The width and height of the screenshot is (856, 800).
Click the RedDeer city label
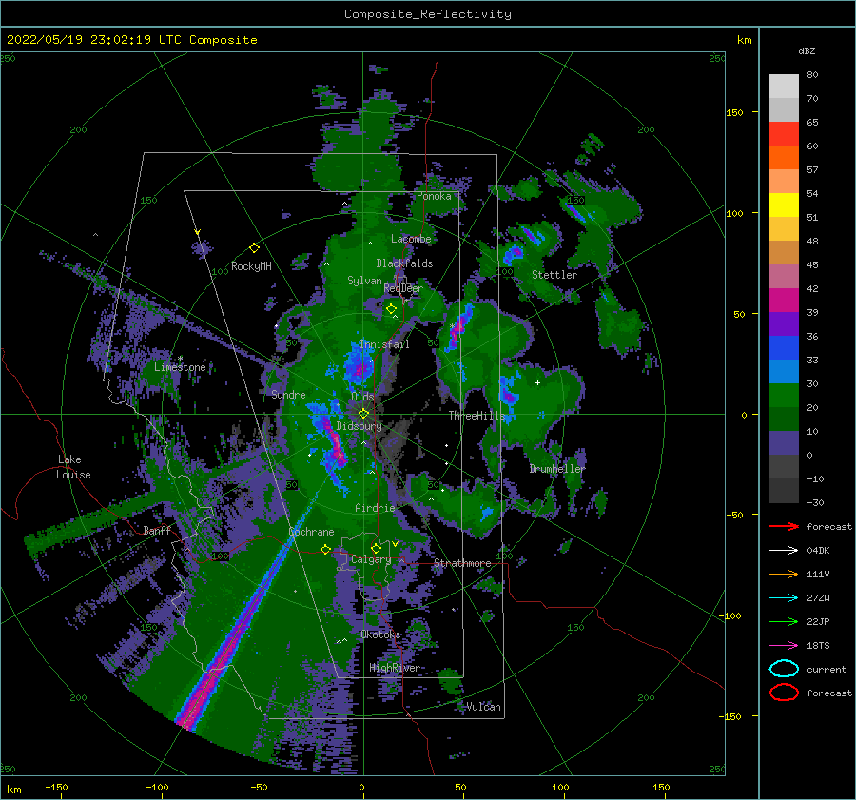[403, 288]
